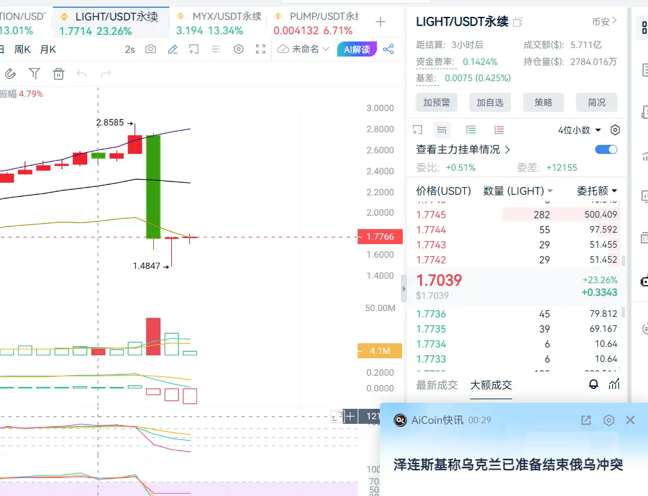Open the chart layout window icon
Image resolution: width=648 pixels, height=496 pixels.
194,49
